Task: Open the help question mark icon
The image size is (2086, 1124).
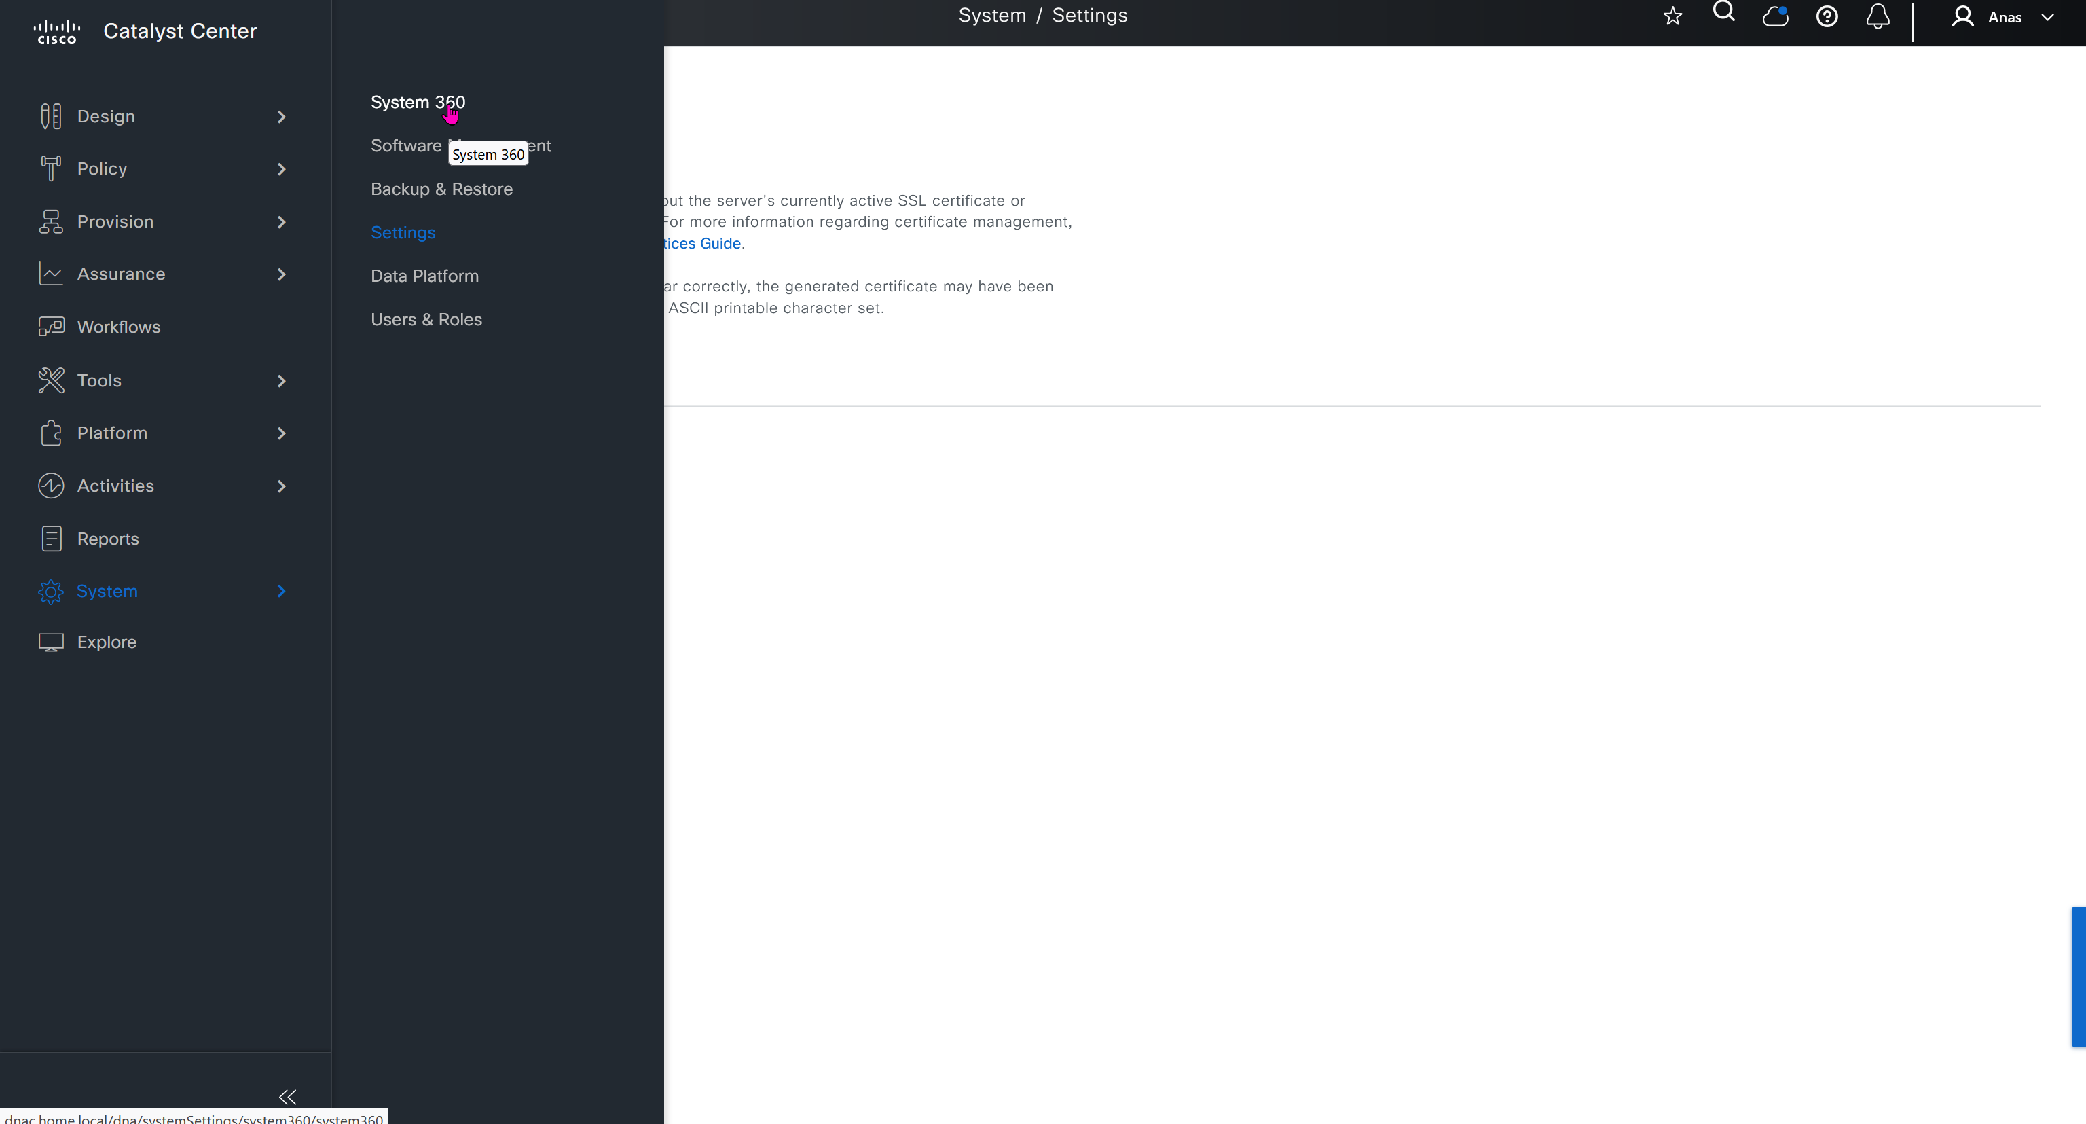Action: [x=1827, y=16]
